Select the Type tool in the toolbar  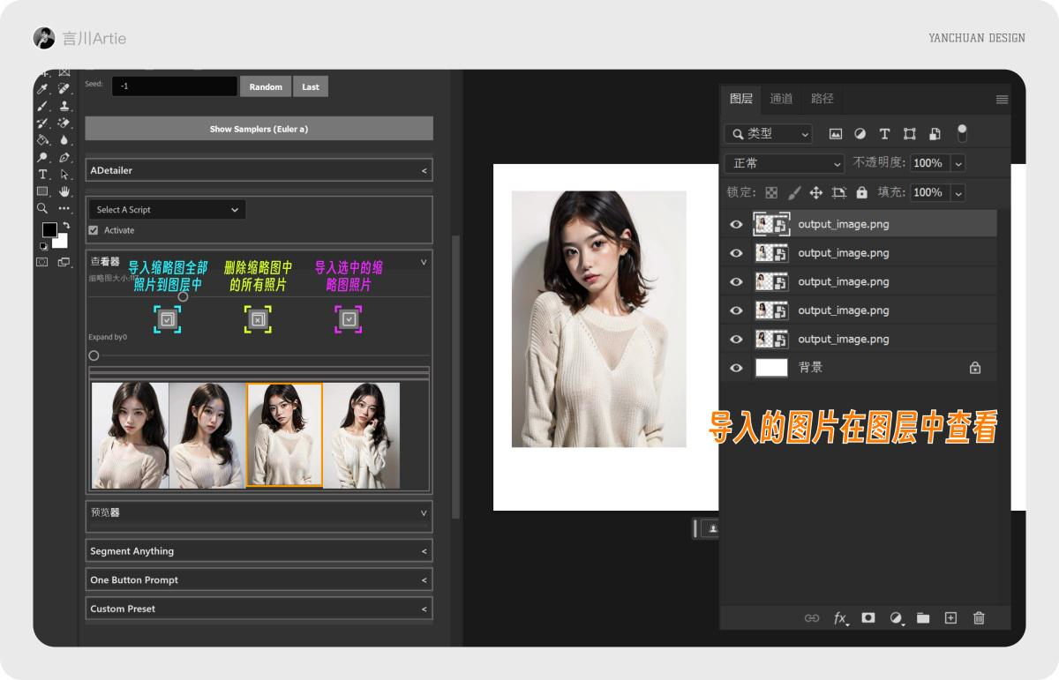[x=42, y=173]
